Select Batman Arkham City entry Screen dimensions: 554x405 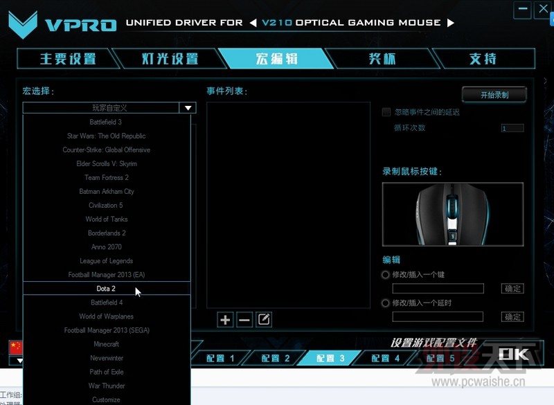[x=106, y=191]
